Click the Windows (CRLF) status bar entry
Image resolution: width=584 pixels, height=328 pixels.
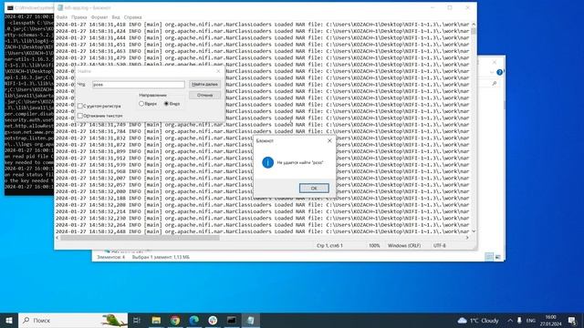[404, 246]
